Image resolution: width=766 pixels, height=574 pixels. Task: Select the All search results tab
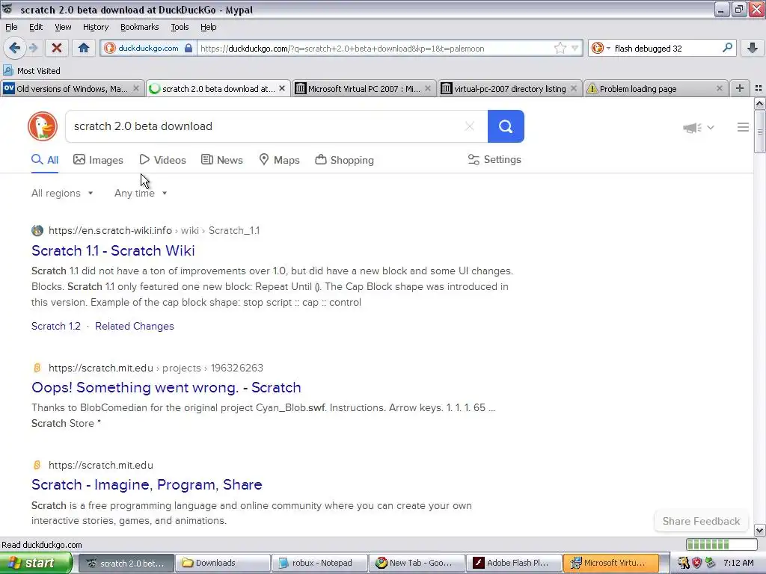pos(45,160)
